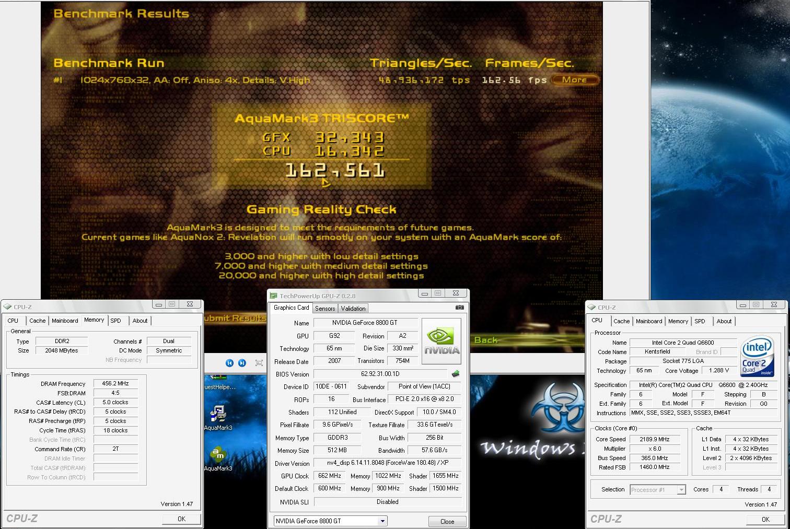Open Memory tab in right CPU-Z window
790x529 pixels.
678,321
